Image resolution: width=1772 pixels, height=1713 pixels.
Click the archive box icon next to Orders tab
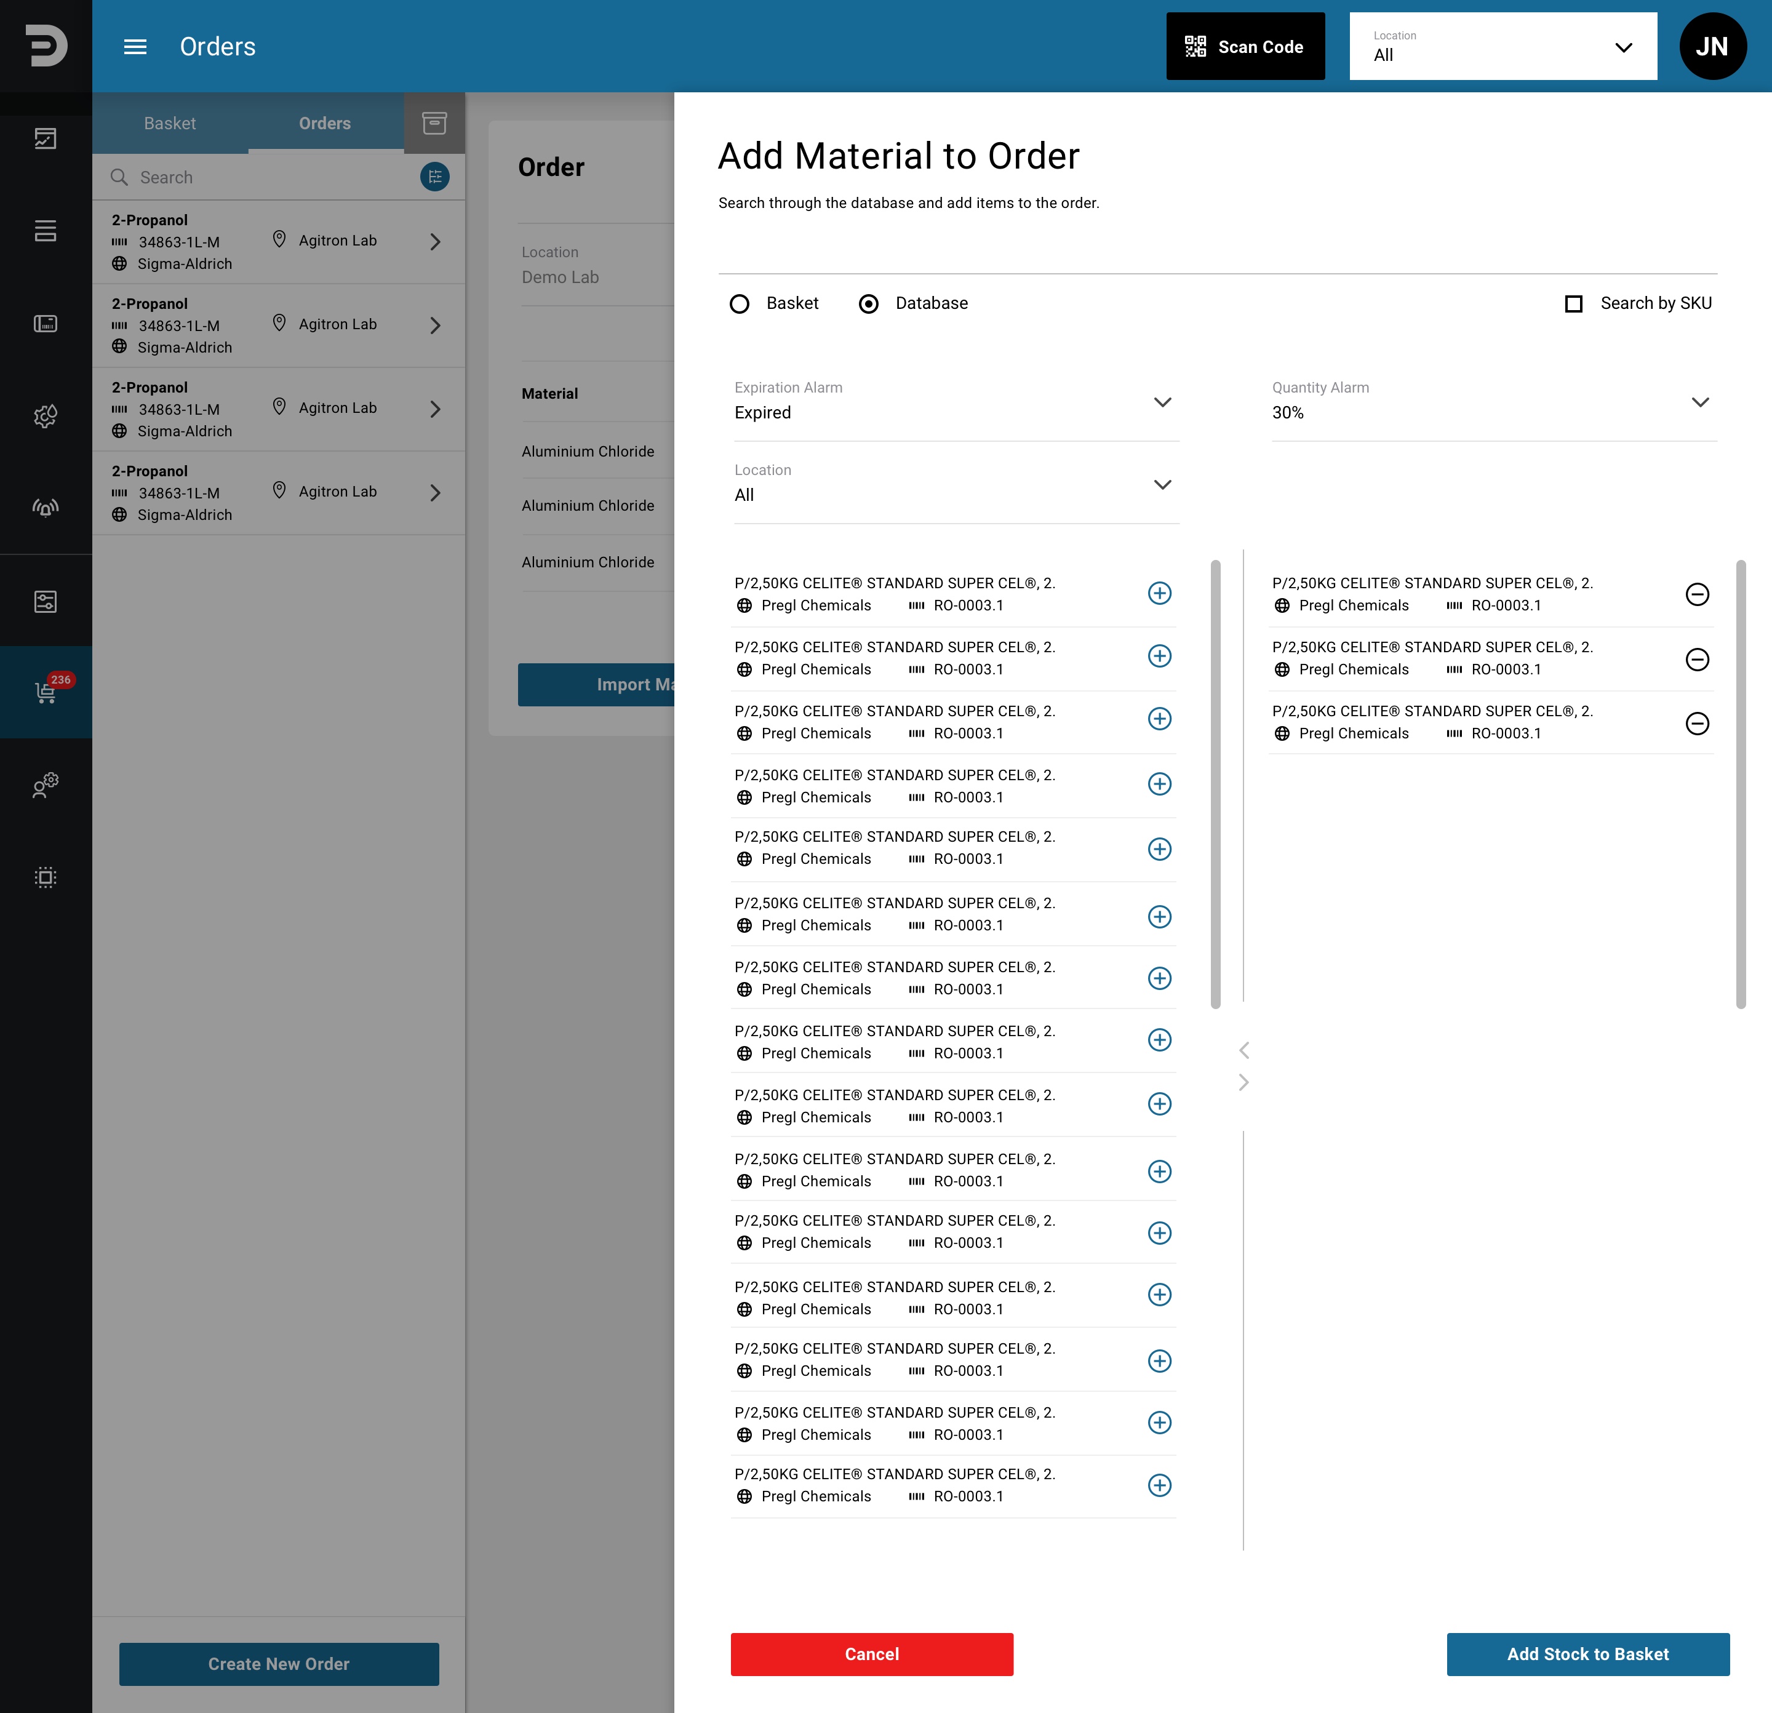pos(434,123)
